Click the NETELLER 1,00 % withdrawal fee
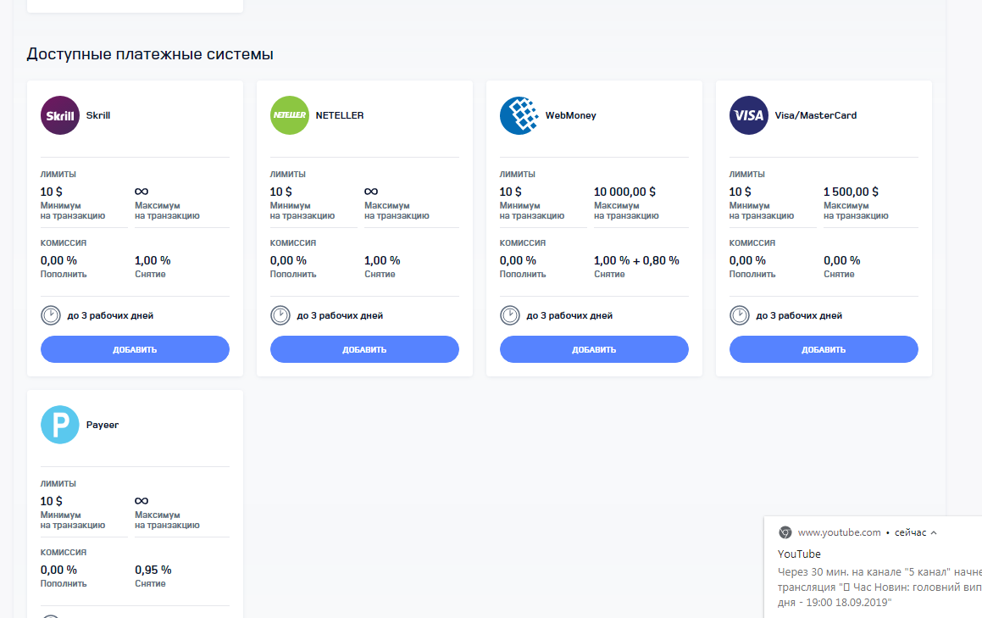Image resolution: width=982 pixels, height=618 pixels. 382,260
